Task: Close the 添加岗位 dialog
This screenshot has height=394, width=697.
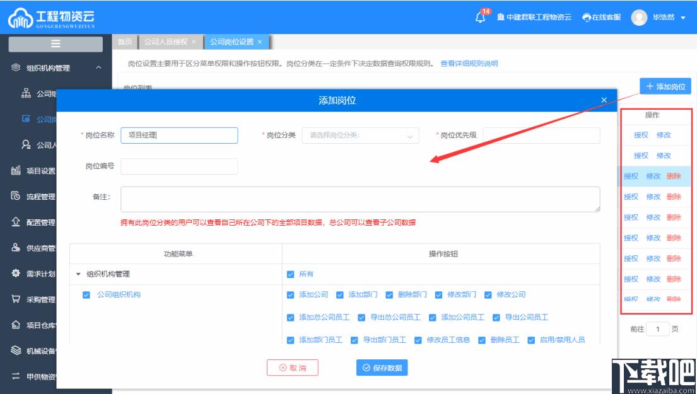Action: 604,100
